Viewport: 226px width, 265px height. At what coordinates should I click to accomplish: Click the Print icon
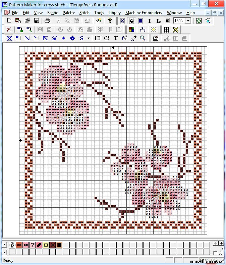coord(47,20)
